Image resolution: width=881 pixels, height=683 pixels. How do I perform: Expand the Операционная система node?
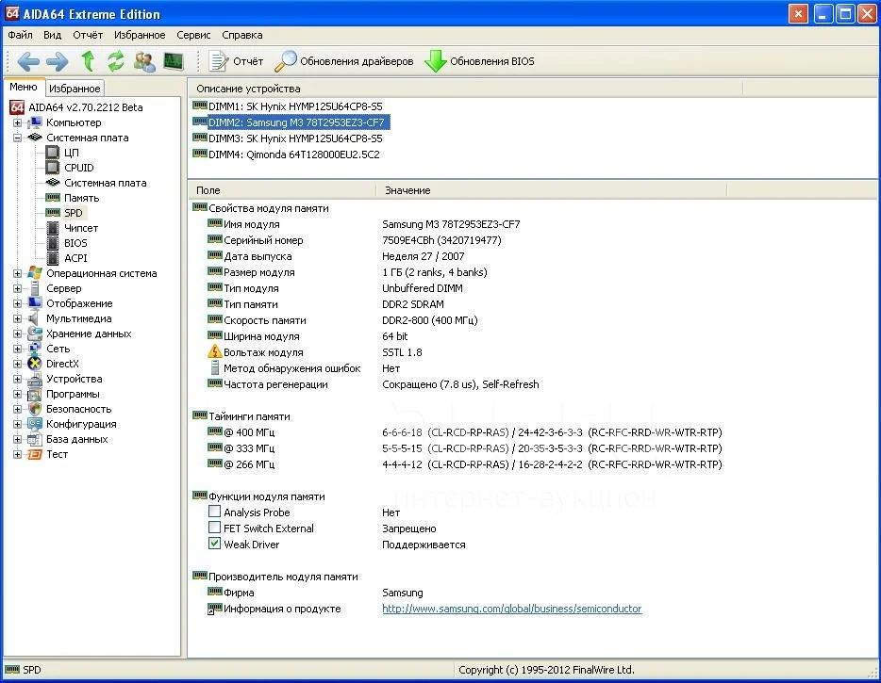point(17,273)
